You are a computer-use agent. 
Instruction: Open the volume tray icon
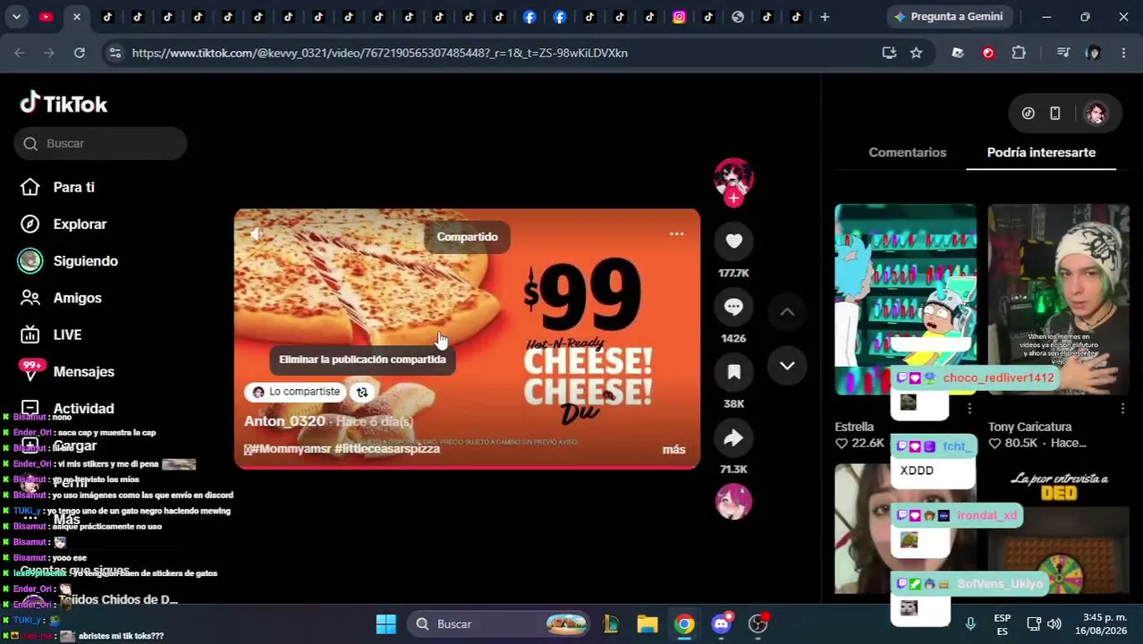[1054, 623]
